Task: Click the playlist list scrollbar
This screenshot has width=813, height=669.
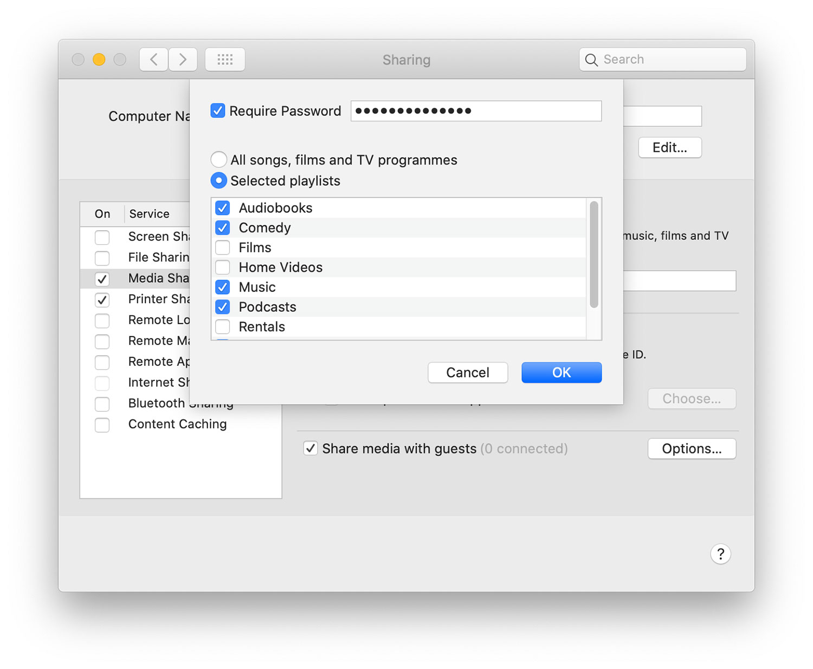Action: [594, 255]
